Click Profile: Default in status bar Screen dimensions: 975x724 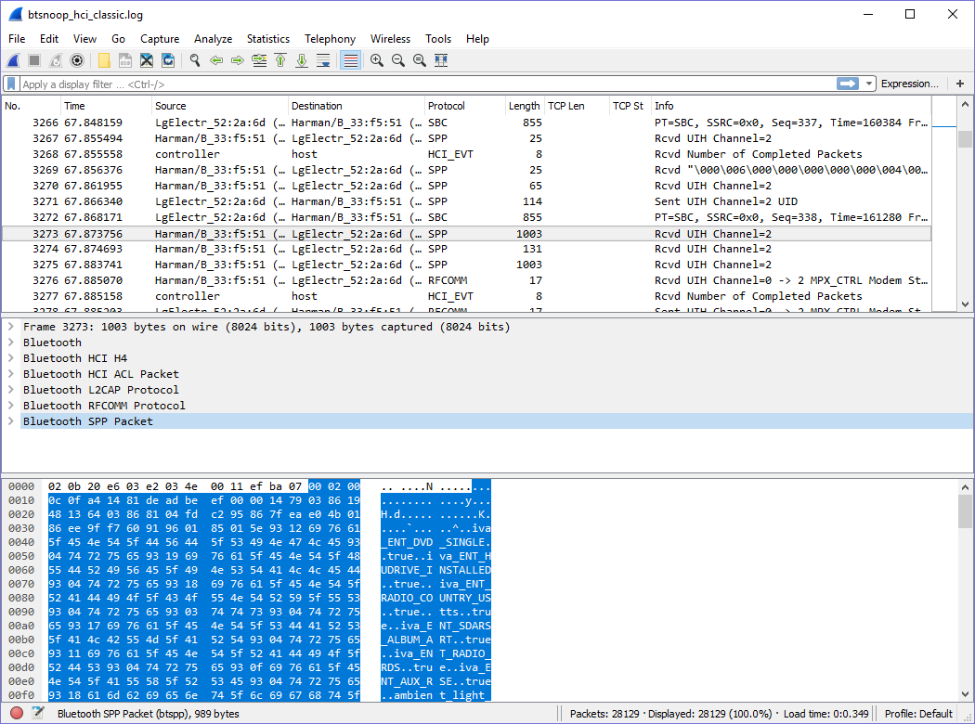[918, 714]
